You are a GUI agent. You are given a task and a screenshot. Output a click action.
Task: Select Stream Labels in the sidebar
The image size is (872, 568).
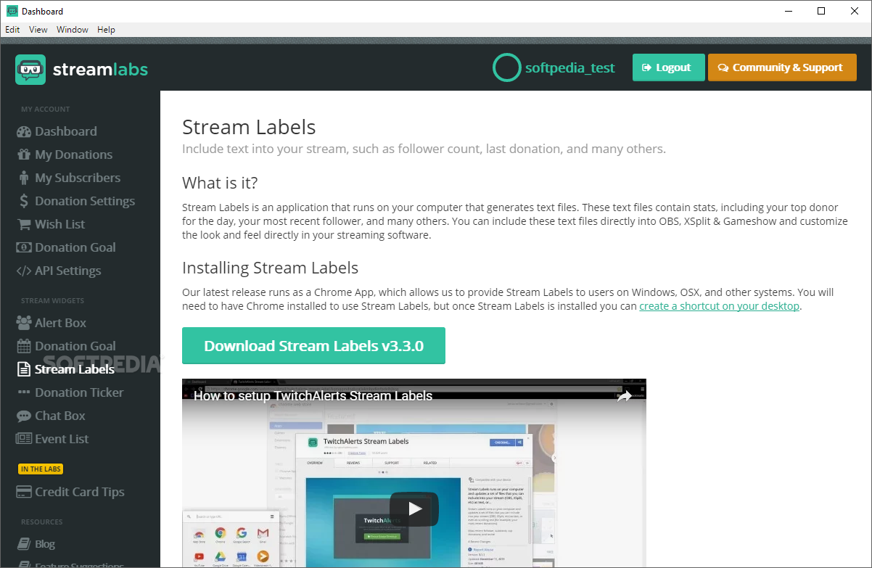tap(75, 369)
